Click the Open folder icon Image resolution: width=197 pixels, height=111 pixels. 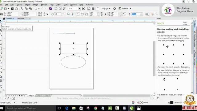[x=6, y=9]
